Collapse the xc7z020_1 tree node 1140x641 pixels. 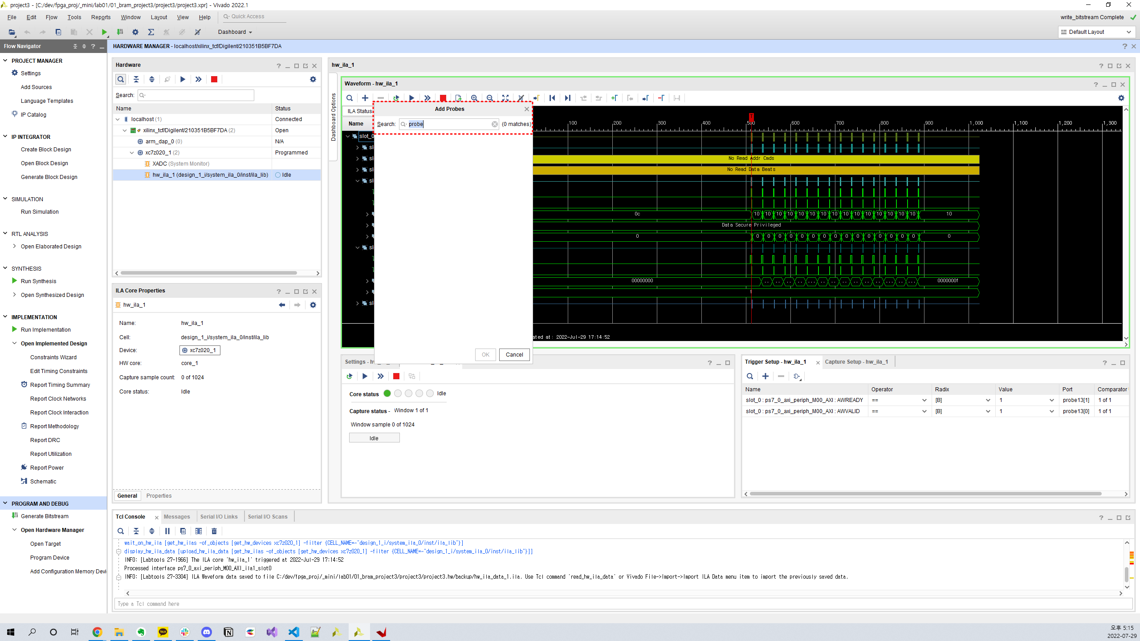(132, 153)
